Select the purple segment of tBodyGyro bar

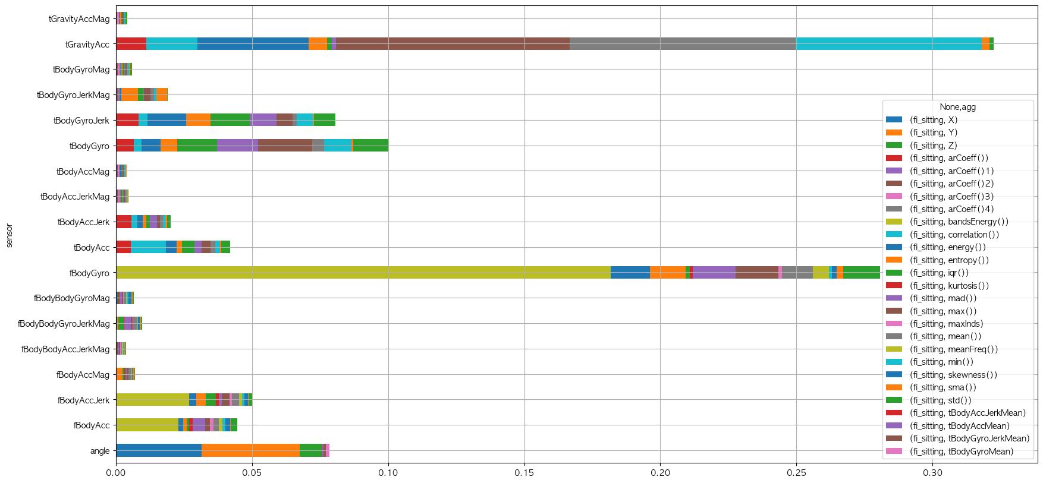237,146
